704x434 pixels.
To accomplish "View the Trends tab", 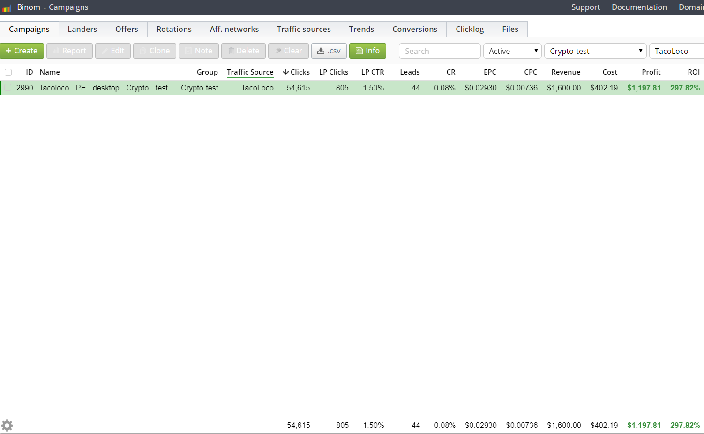I will point(361,29).
